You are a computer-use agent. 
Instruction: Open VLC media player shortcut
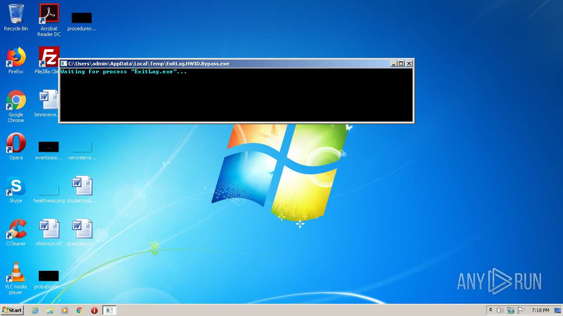16,278
